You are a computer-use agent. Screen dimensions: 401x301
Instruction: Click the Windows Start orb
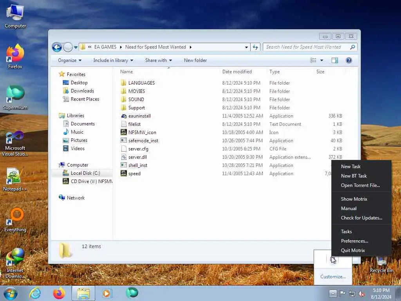click(11, 293)
